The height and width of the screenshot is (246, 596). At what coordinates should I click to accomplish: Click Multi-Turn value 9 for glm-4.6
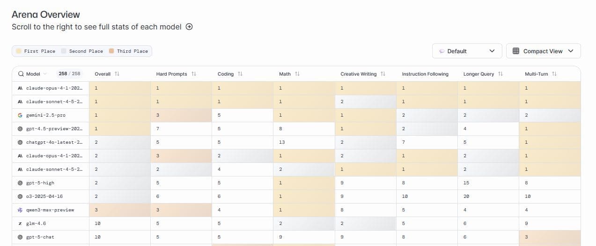pyautogui.click(x=526, y=223)
